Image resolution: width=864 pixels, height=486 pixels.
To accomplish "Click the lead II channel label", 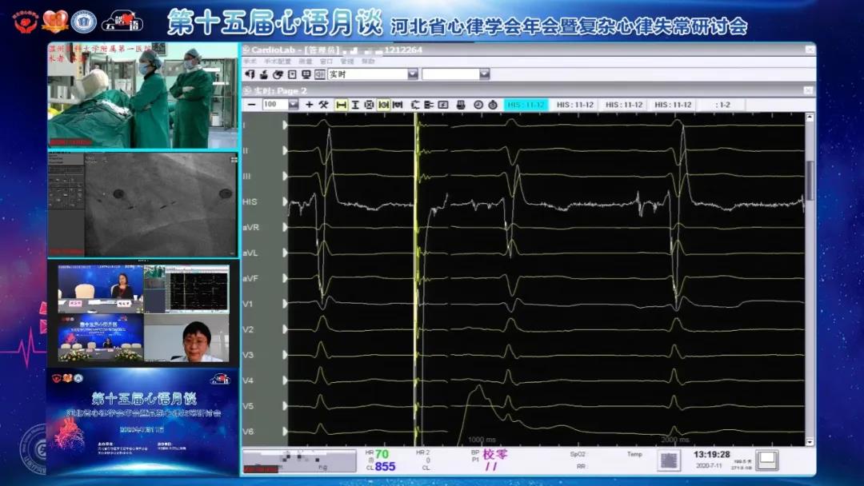I will click(x=246, y=150).
